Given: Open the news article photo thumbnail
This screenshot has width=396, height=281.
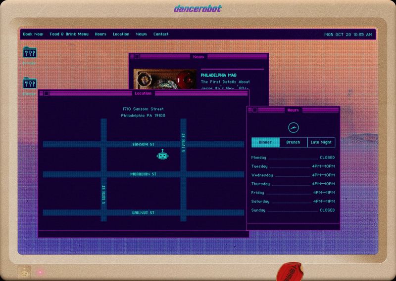Looking at the screenshot, I should coord(165,79).
